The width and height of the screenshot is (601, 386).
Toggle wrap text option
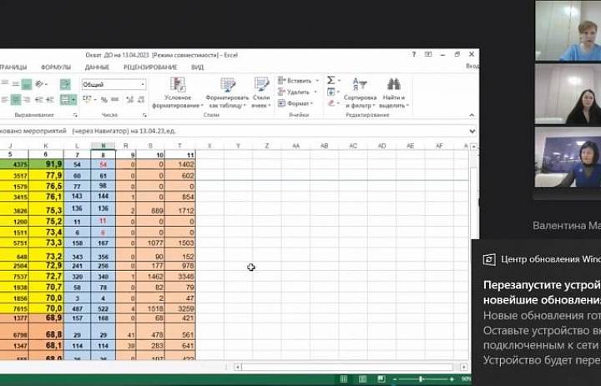[x=65, y=84]
